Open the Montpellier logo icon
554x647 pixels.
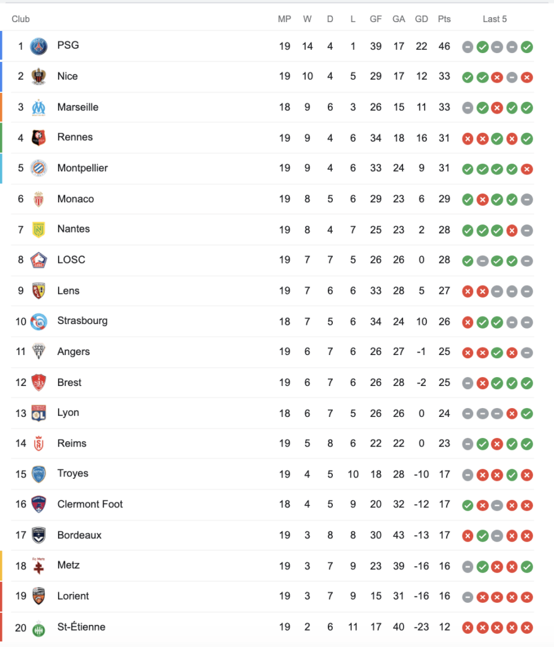pyautogui.click(x=39, y=168)
